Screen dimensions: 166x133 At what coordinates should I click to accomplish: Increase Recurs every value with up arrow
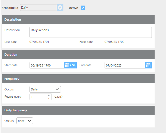pyautogui.click(x=49, y=95)
